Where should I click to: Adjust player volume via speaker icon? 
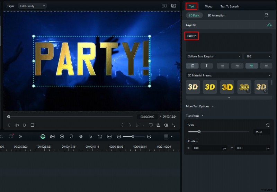pos(166,125)
